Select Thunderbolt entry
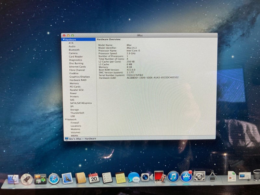 tap(77, 113)
